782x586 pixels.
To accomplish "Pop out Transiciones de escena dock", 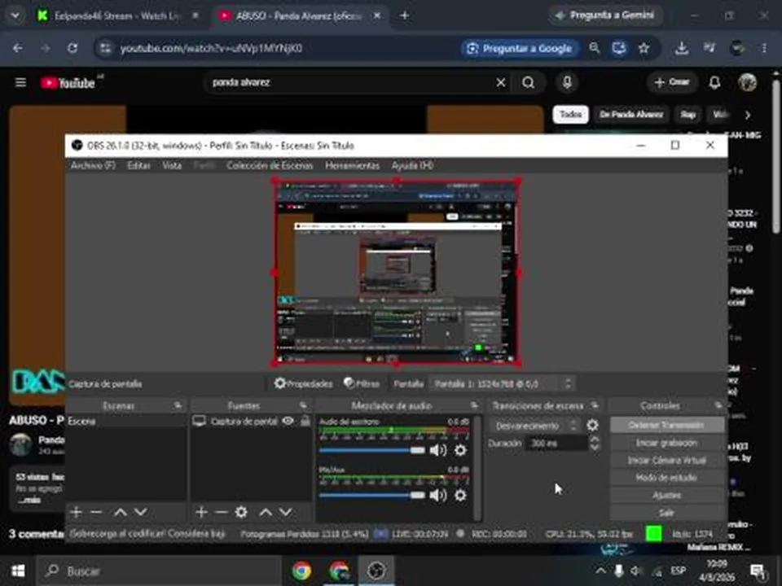I will pyautogui.click(x=595, y=405).
